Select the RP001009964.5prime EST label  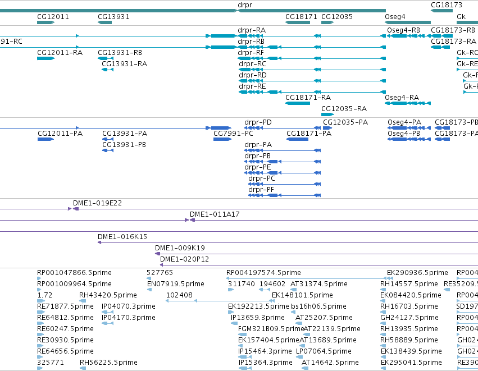pyautogui.click(x=74, y=284)
